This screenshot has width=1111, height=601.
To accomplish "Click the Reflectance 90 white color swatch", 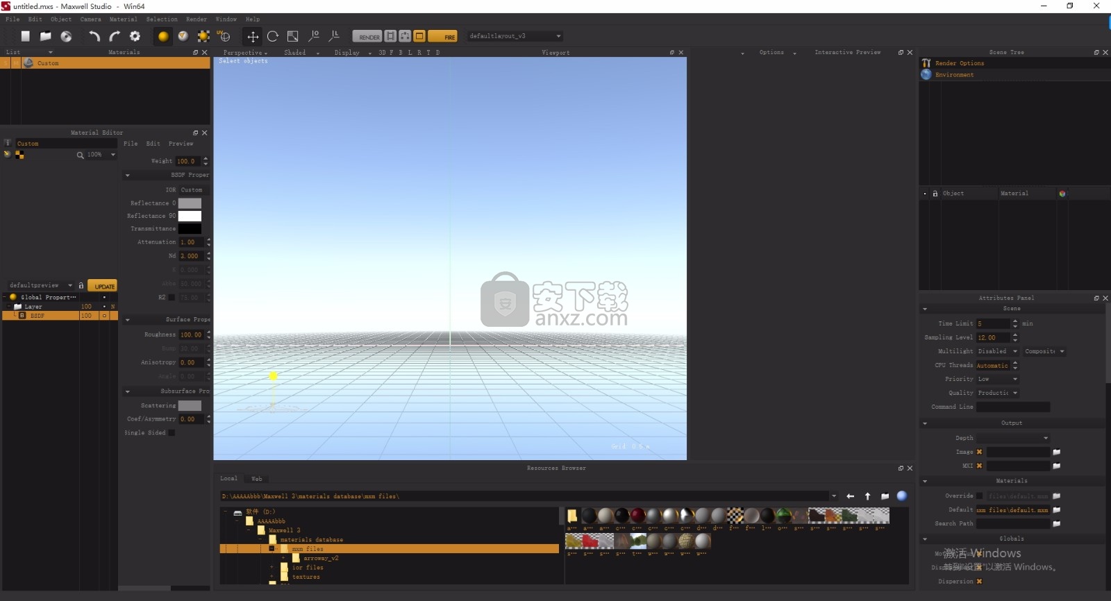I will (190, 216).
